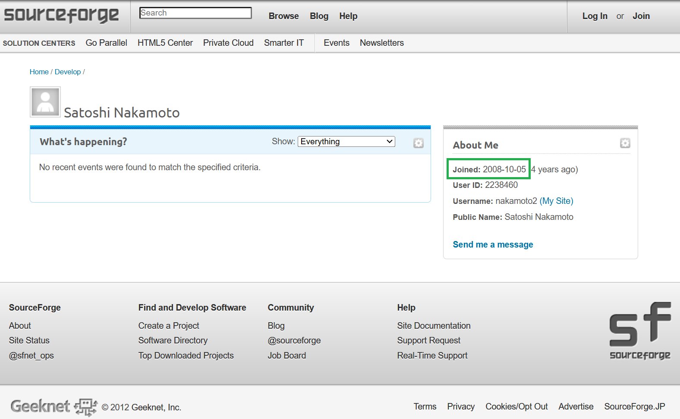Open Terms link in footer
The image size is (680, 419).
425,406
